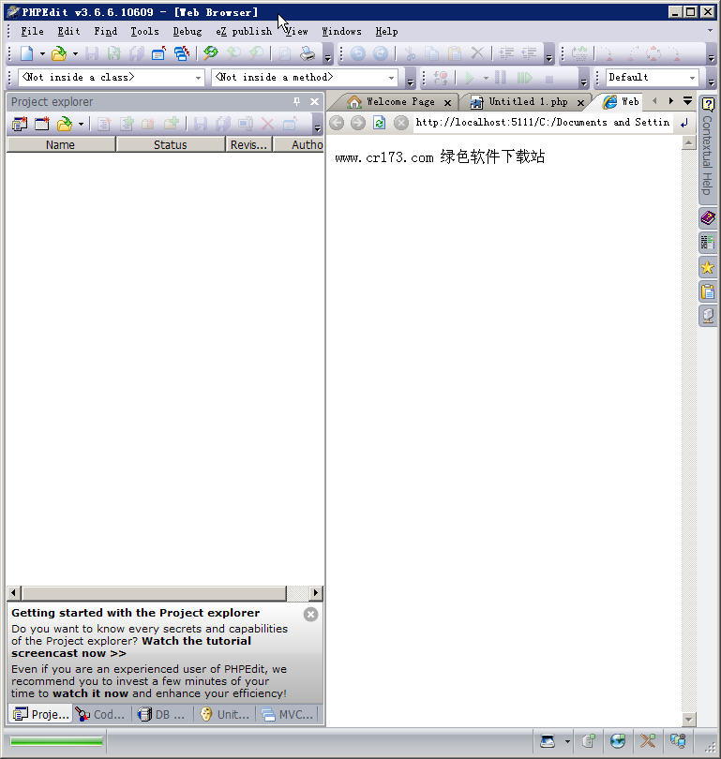Click the URL address field
The image size is (721, 759).
(543, 123)
